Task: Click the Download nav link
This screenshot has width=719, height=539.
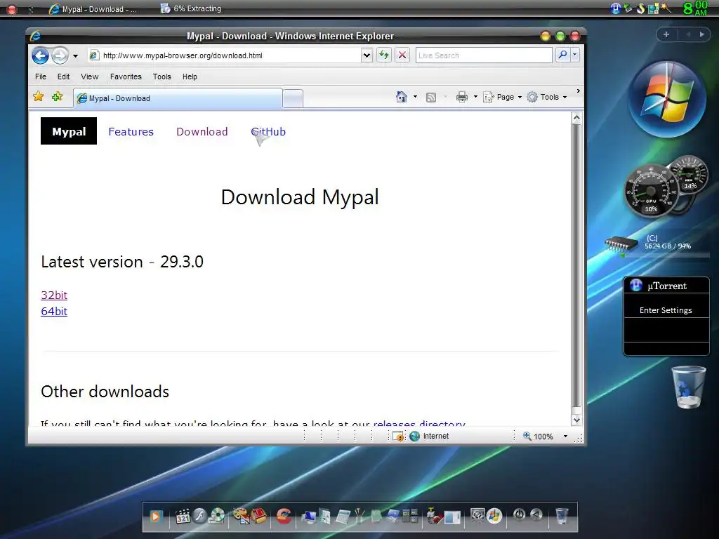Action: click(x=202, y=131)
